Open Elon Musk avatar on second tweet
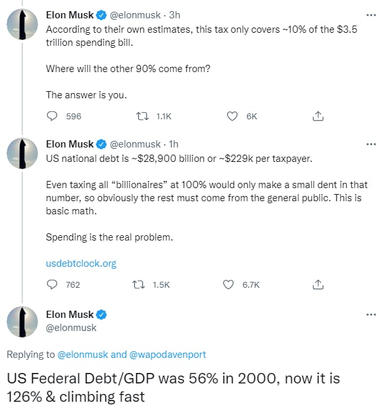The image size is (386, 409). (x=22, y=153)
